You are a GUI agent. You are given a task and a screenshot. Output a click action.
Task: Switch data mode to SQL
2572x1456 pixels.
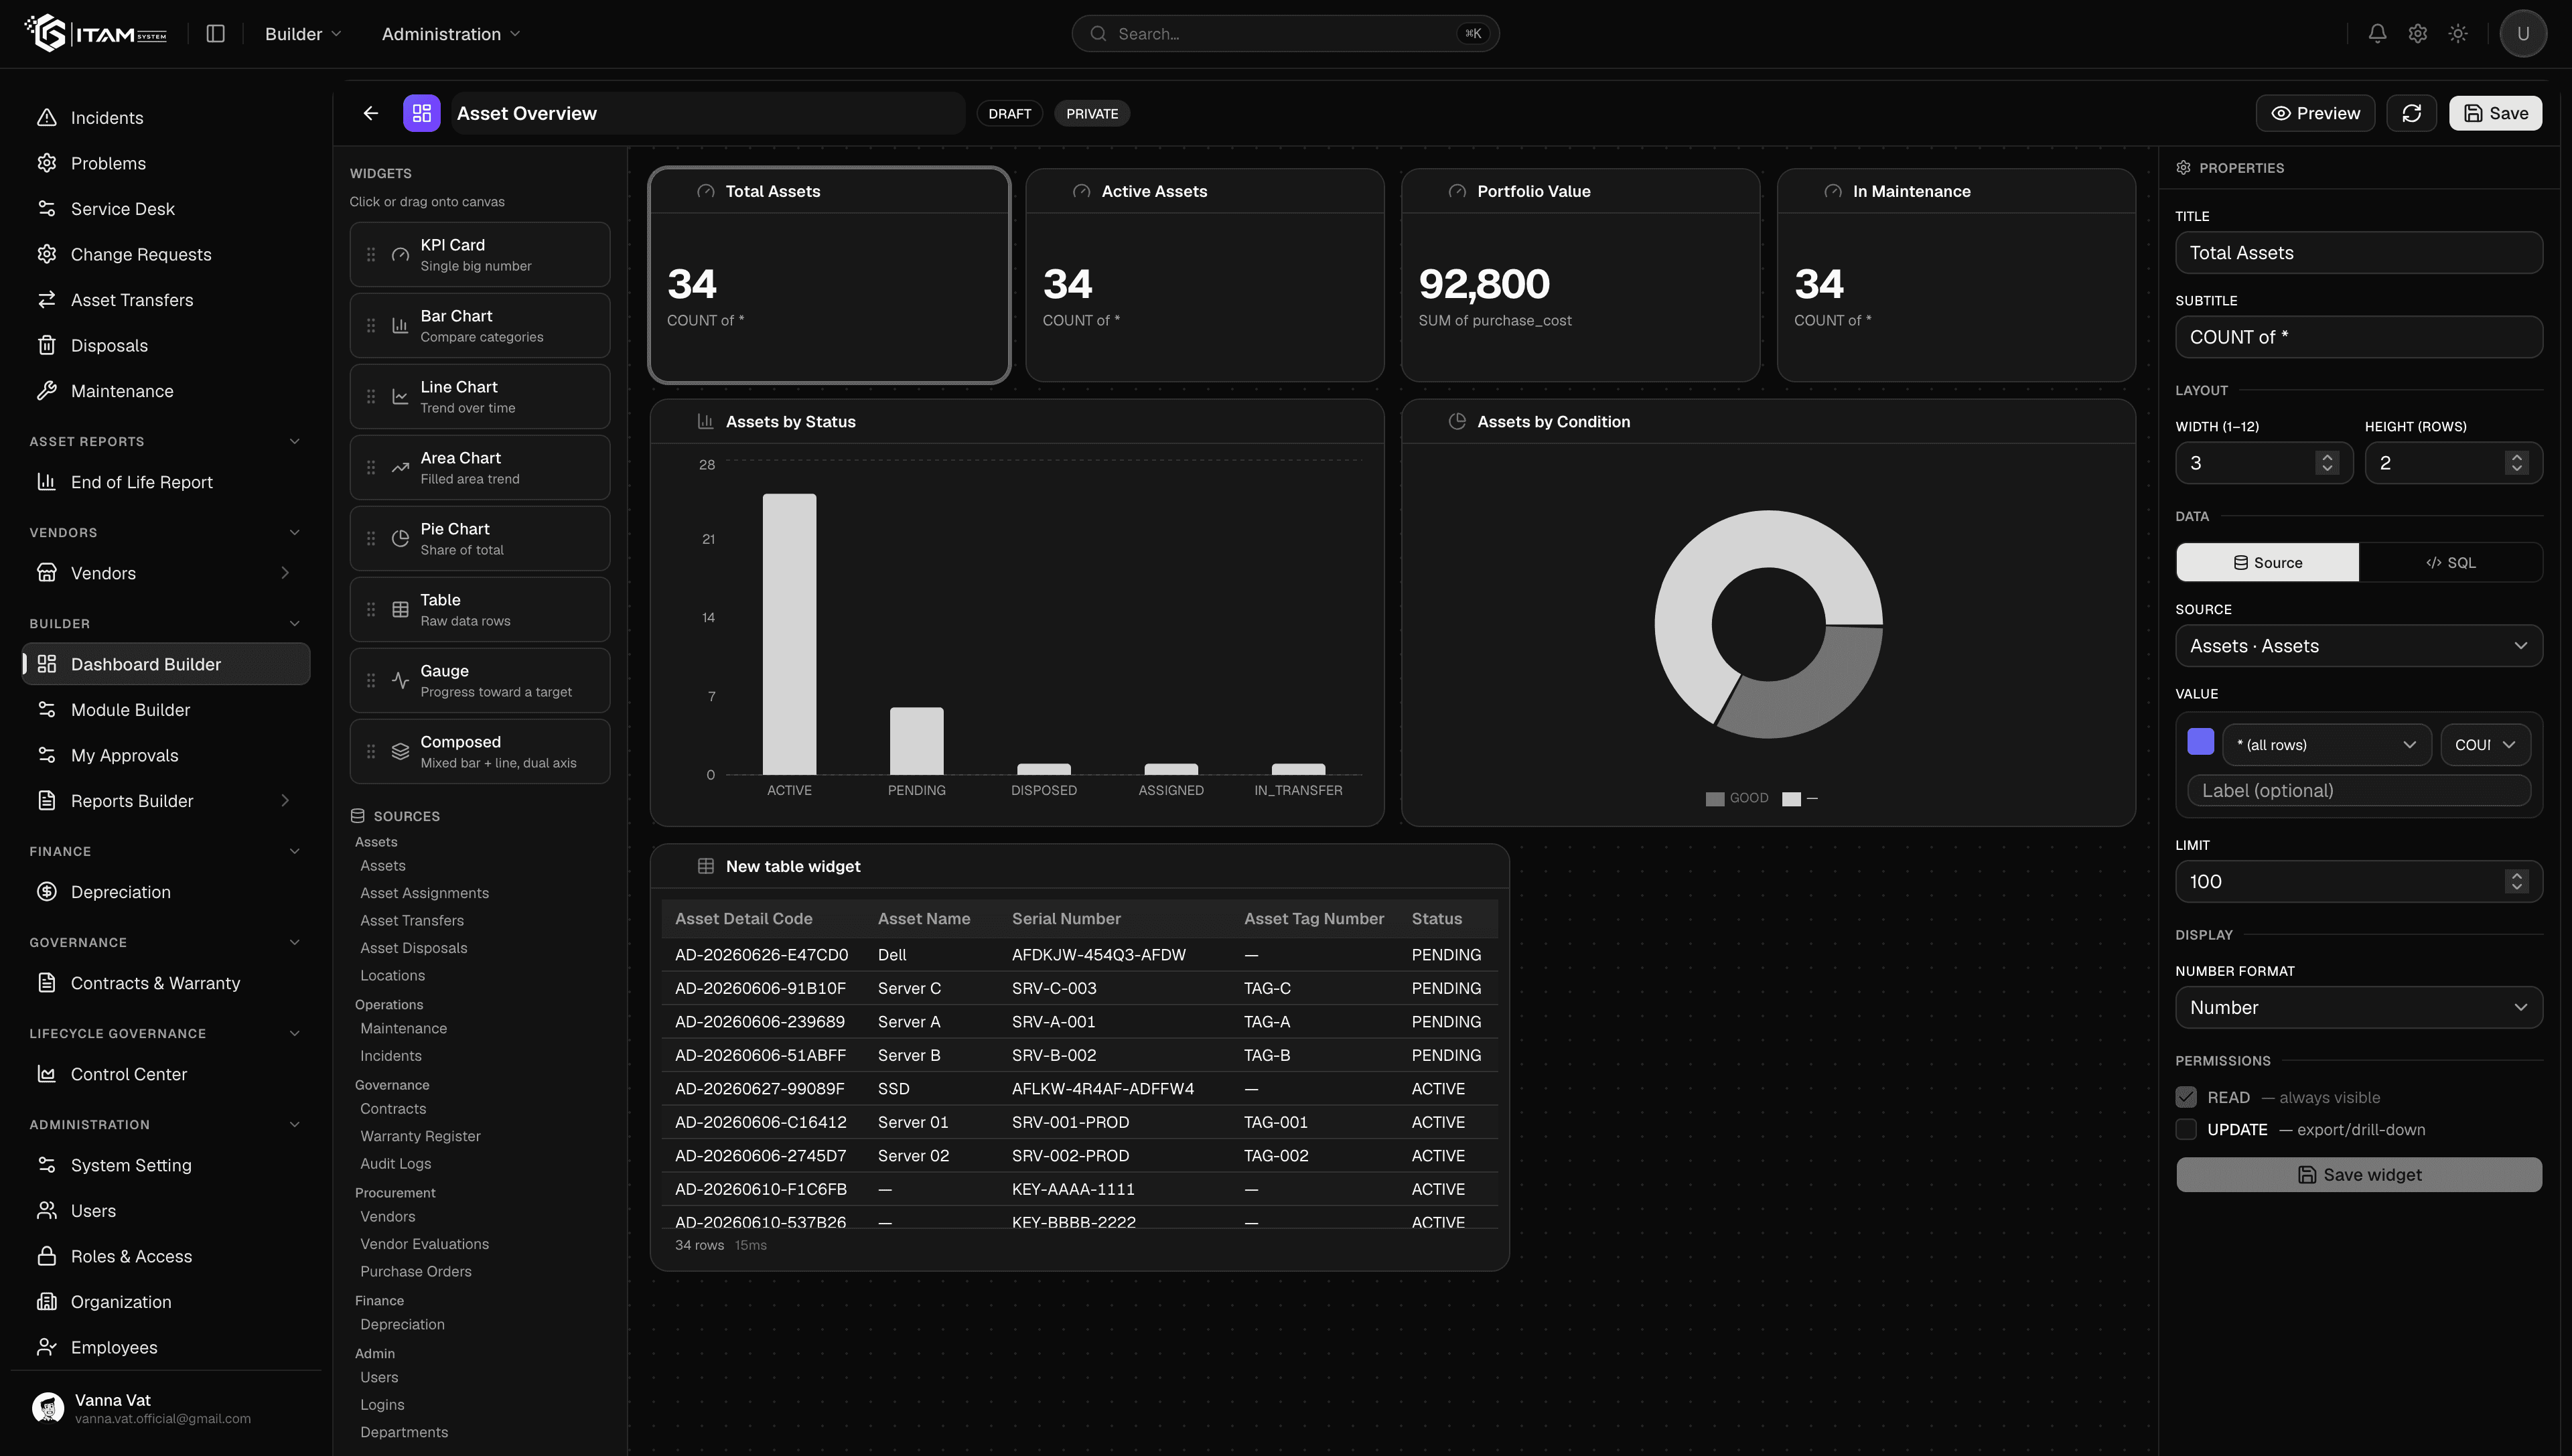pyautogui.click(x=2450, y=563)
